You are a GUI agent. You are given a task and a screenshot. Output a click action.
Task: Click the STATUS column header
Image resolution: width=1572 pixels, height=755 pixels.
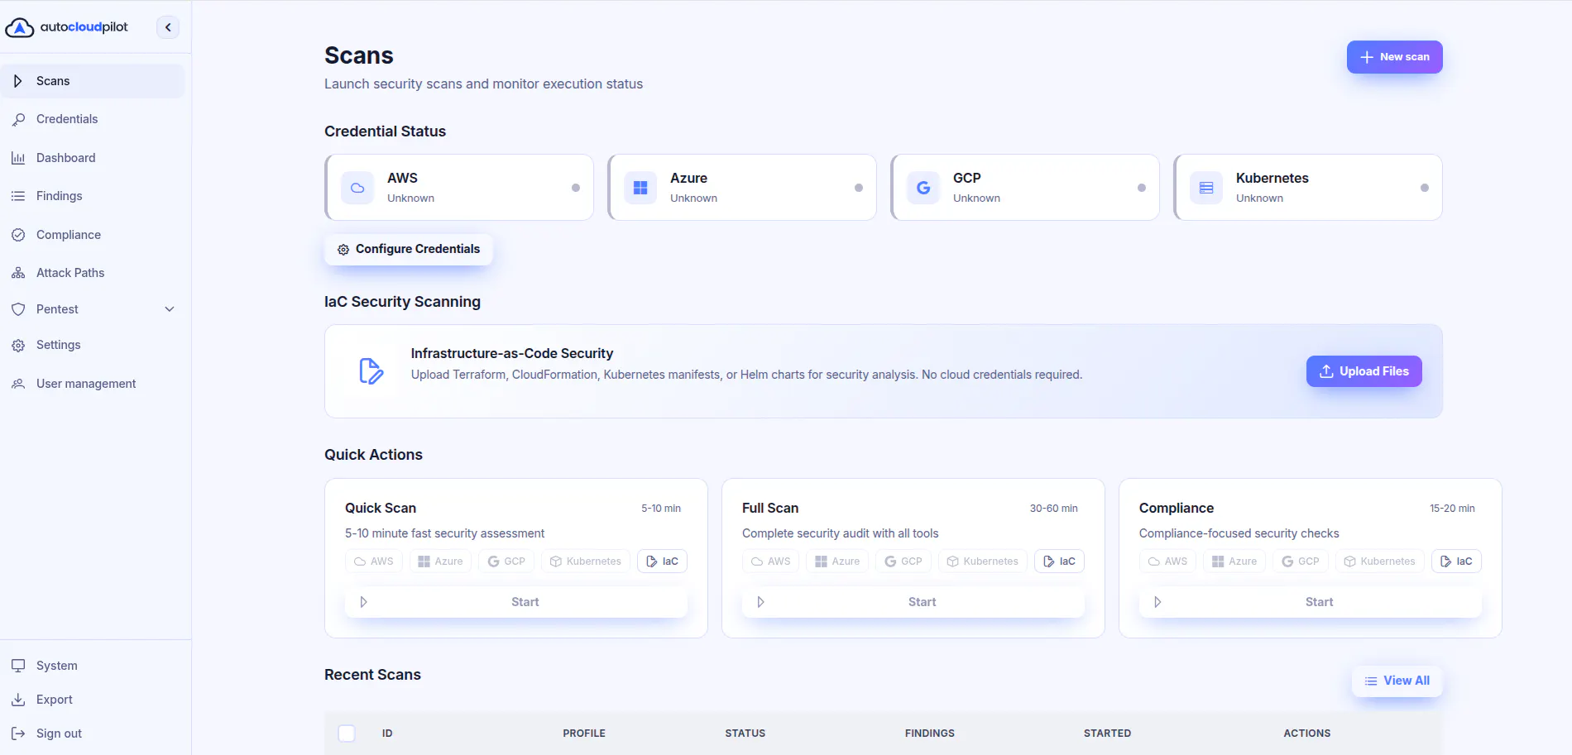tap(745, 733)
